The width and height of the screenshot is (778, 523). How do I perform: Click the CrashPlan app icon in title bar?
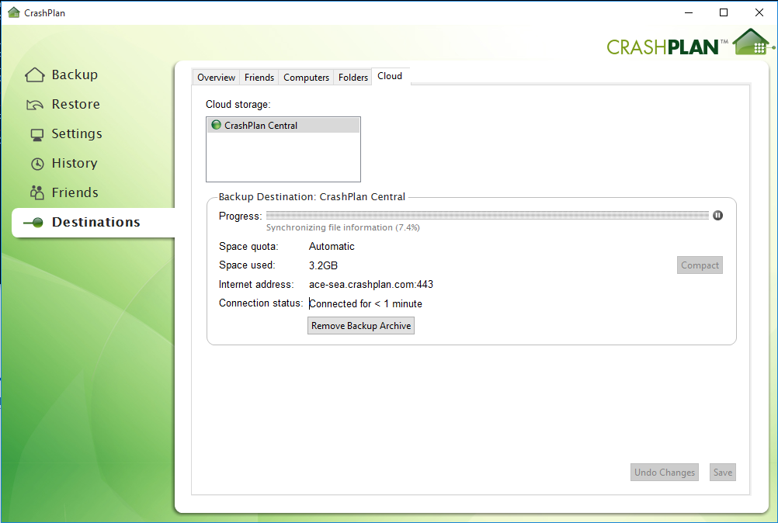[14, 12]
